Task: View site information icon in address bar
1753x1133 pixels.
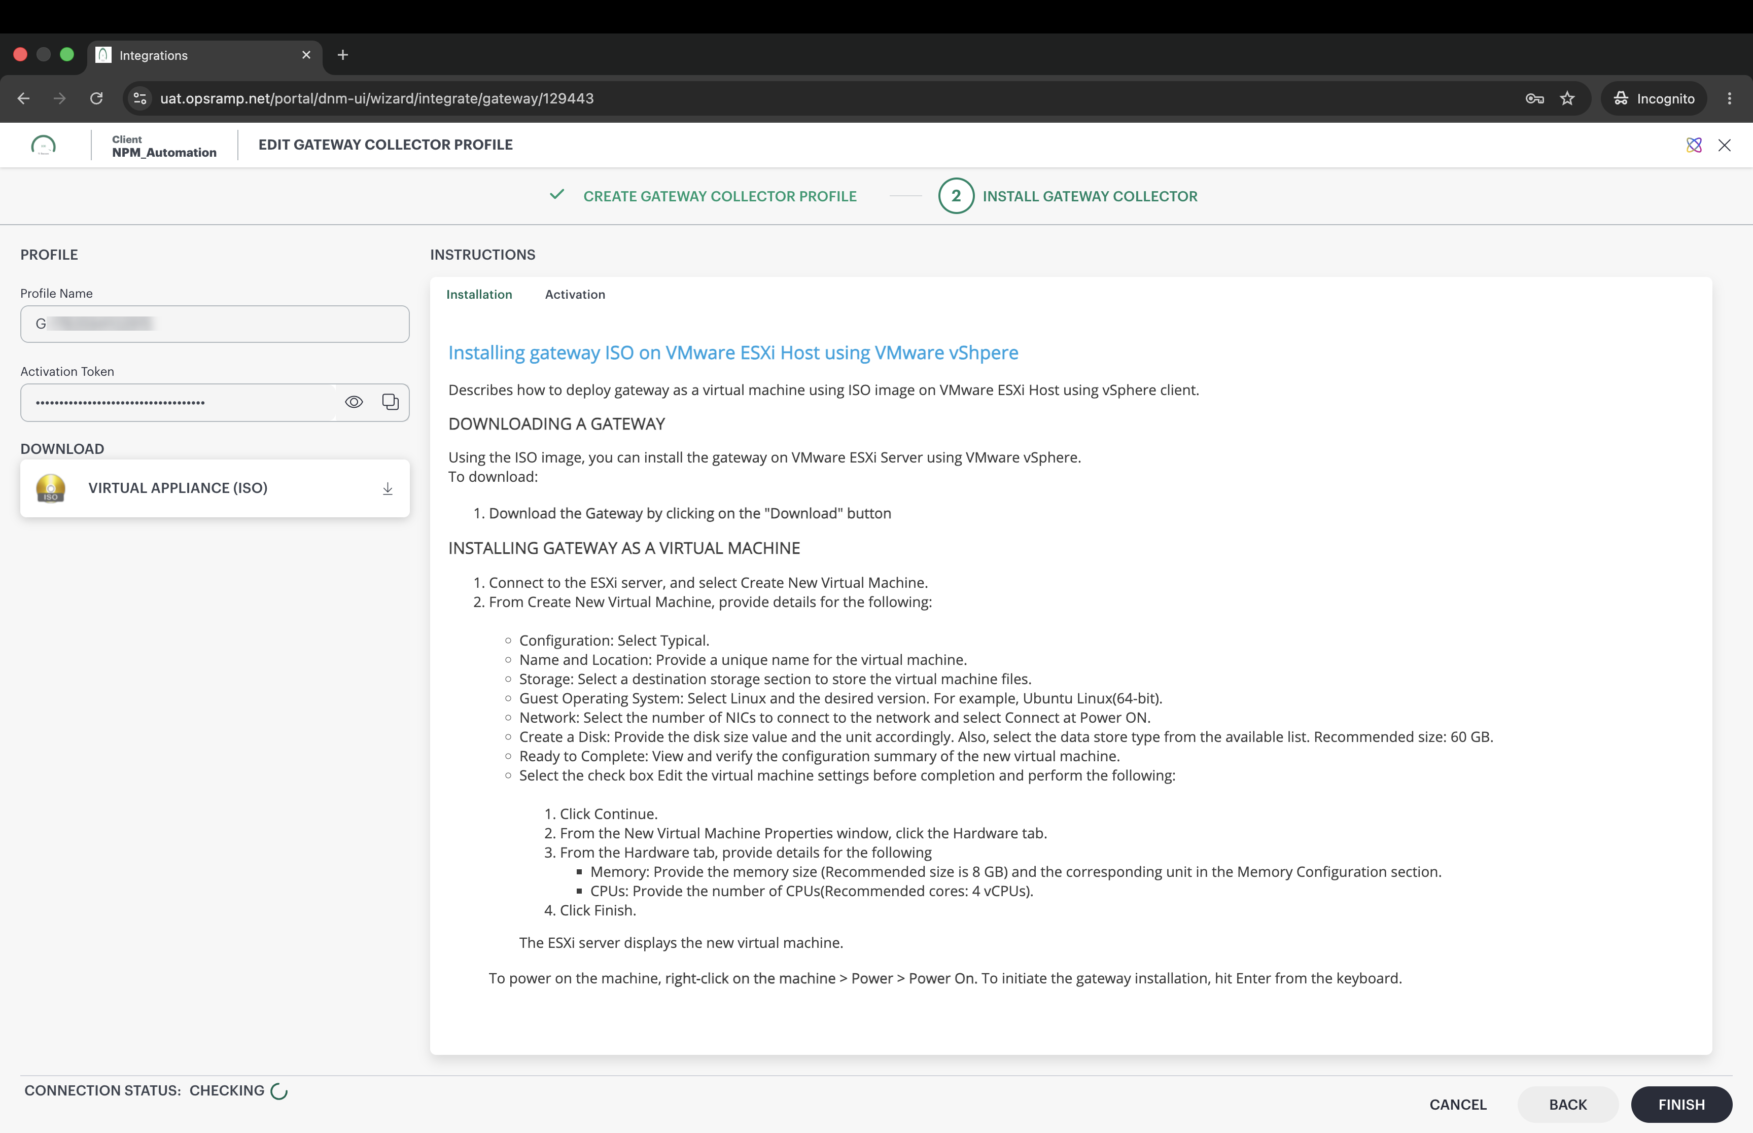Action: pos(140,98)
